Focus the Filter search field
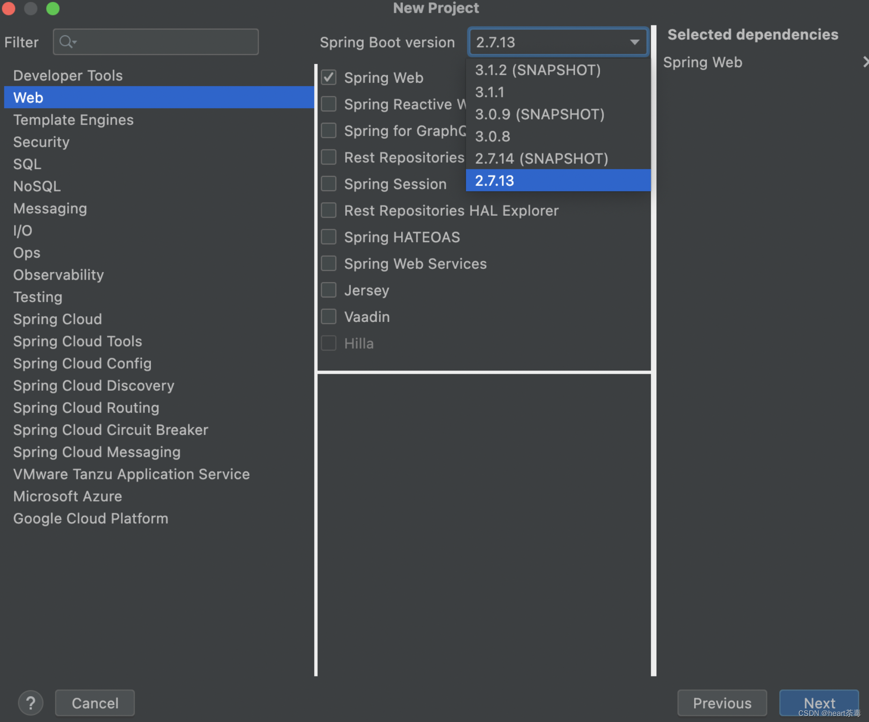Viewport: 869px width, 722px height. coord(156,42)
